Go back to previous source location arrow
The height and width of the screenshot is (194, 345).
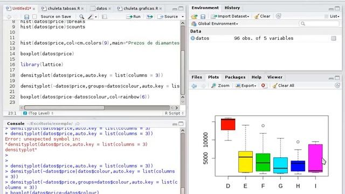(9, 17)
